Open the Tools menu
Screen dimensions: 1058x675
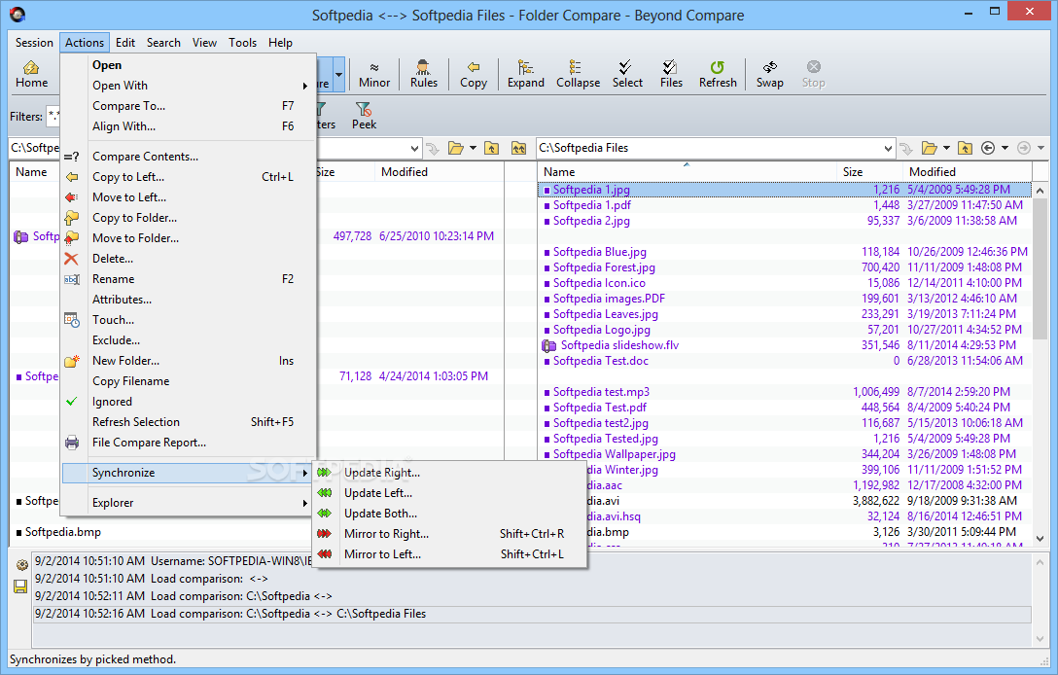tap(242, 43)
